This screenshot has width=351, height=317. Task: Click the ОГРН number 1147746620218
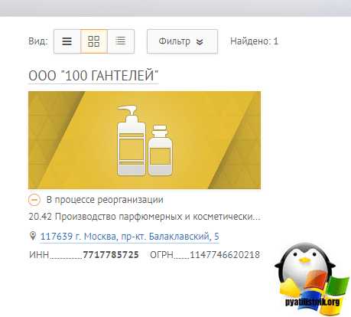(225, 255)
